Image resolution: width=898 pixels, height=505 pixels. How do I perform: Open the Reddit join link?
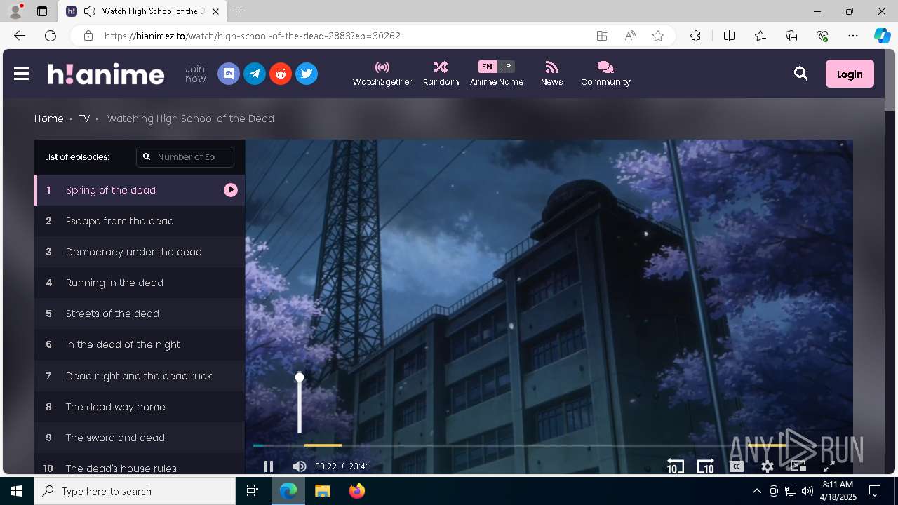[281, 74]
